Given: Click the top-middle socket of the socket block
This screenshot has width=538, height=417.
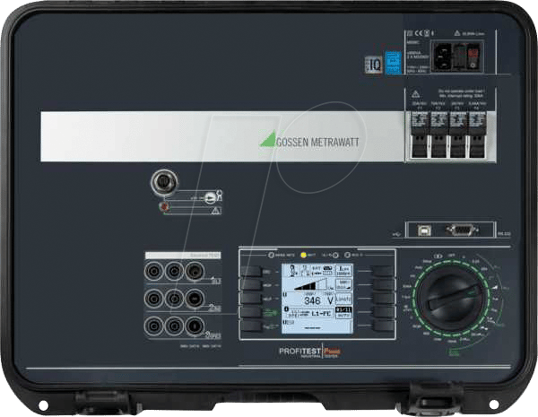Looking at the screenshot, I should point(174,271).
